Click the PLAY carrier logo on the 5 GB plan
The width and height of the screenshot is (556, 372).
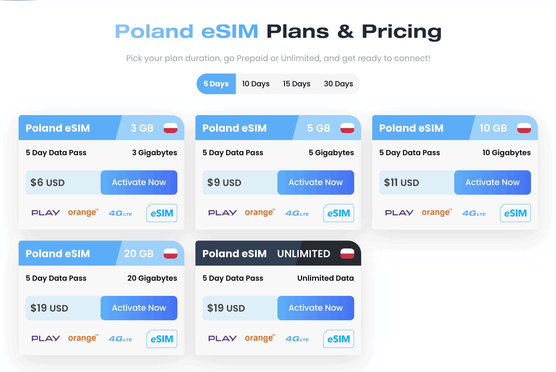click(x=222, y=212)
